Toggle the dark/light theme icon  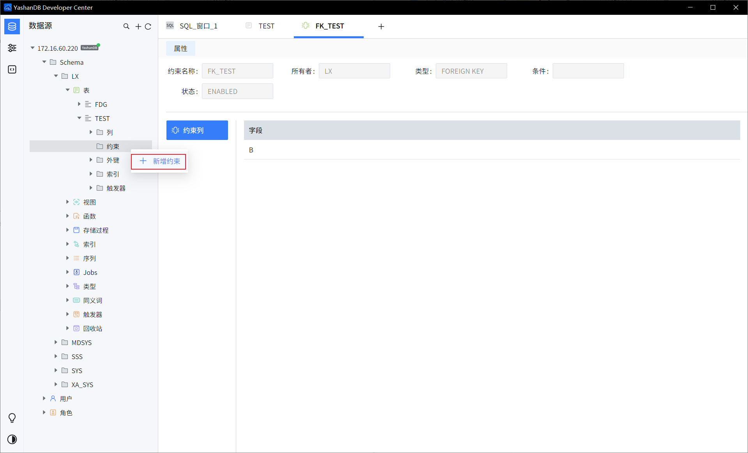click(x=12, y=439)
